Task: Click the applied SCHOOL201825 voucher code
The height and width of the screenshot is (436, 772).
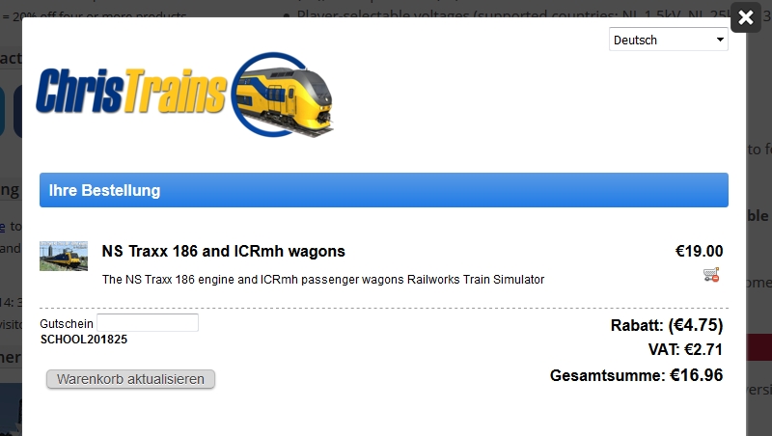Action: pyautogui.click(x=84, y=340)
